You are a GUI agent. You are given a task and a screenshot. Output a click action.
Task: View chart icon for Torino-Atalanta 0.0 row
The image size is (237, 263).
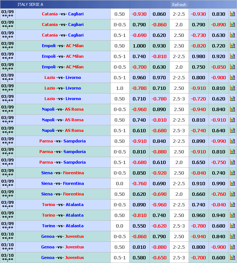tap(233, 226)
